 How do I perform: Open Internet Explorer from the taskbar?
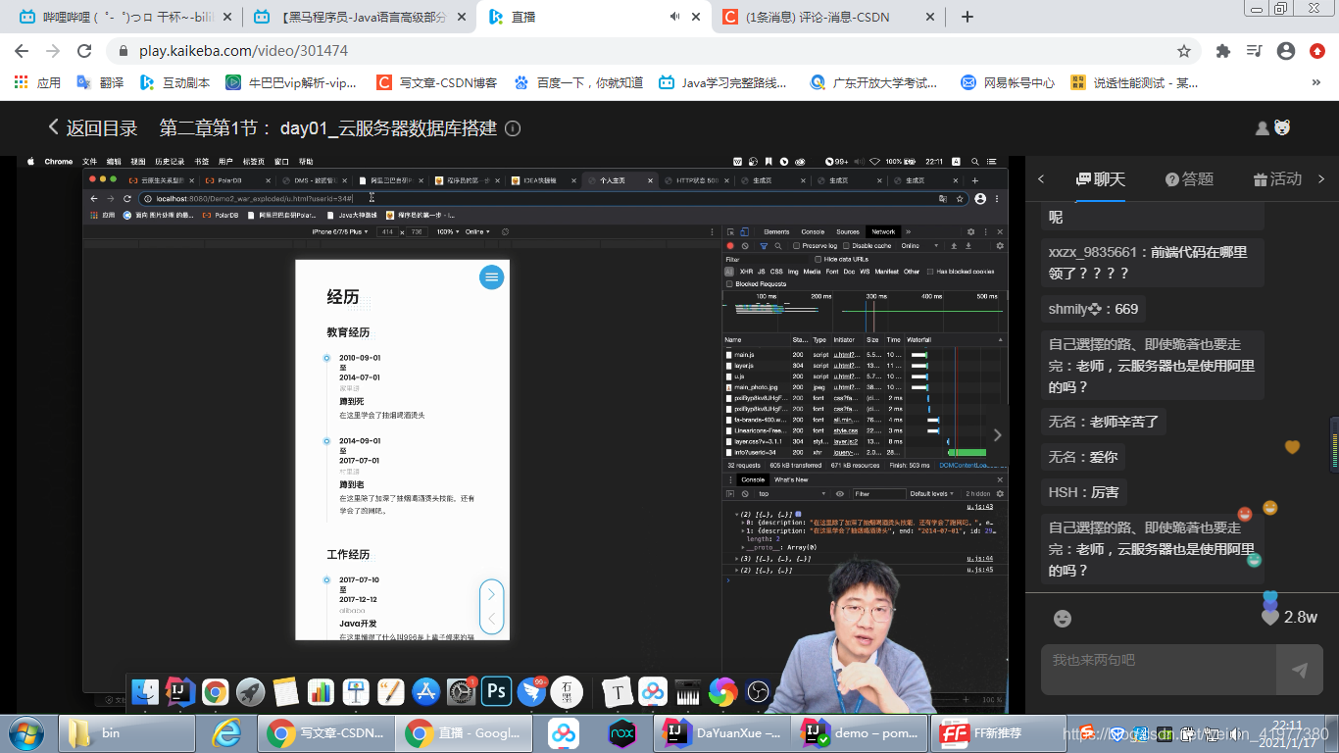[x=227, y=733]
